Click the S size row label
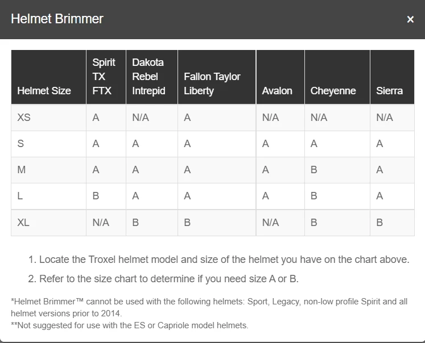This screenshot has width=425, height=343. tap(20, 144)
